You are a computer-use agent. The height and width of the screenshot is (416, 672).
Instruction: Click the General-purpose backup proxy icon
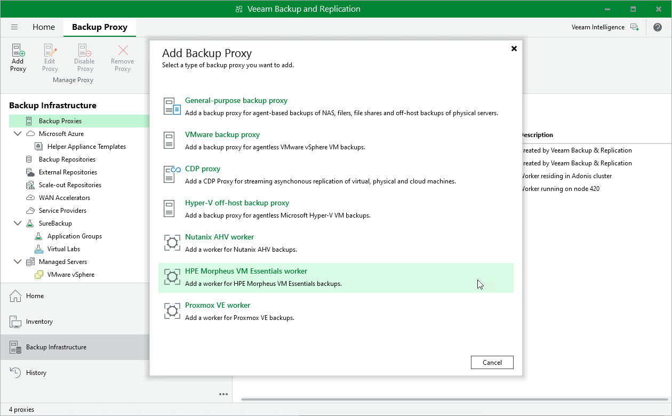pos(172,106)
